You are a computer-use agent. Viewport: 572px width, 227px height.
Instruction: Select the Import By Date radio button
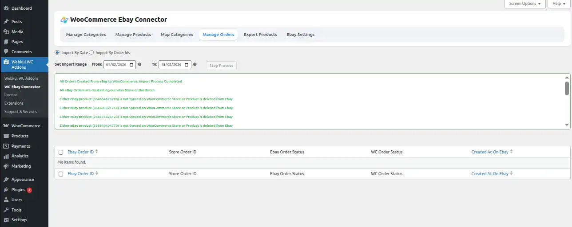(57, 53)
